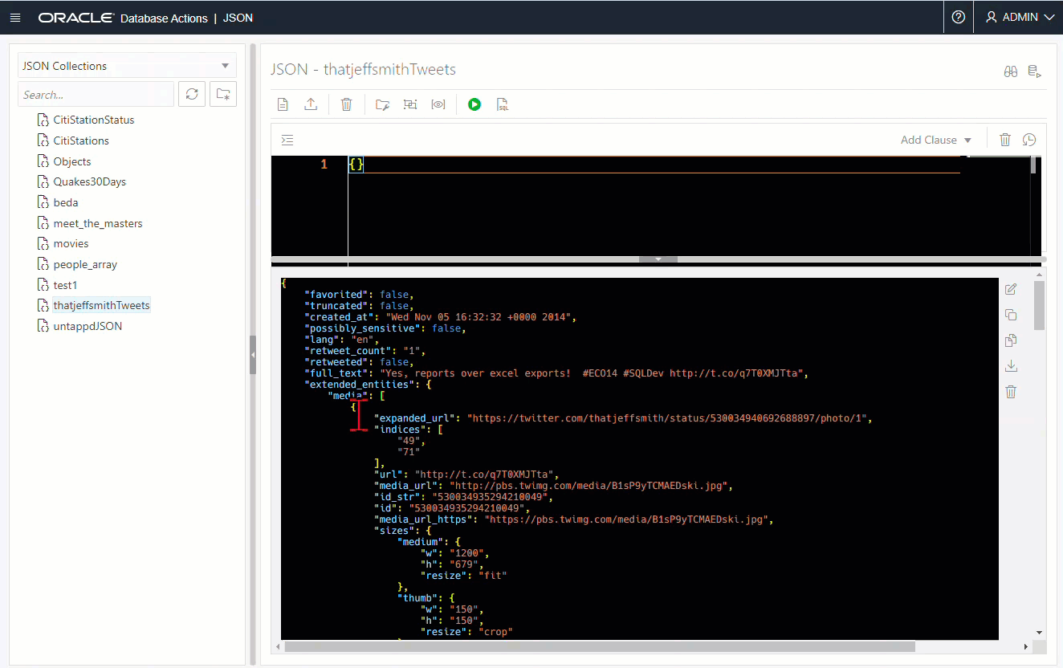Click inside the collection Search field

click(96, 94)
